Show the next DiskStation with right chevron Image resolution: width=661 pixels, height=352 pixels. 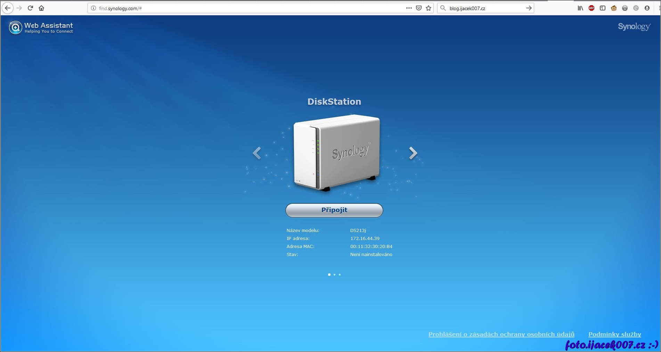(413, 153)
